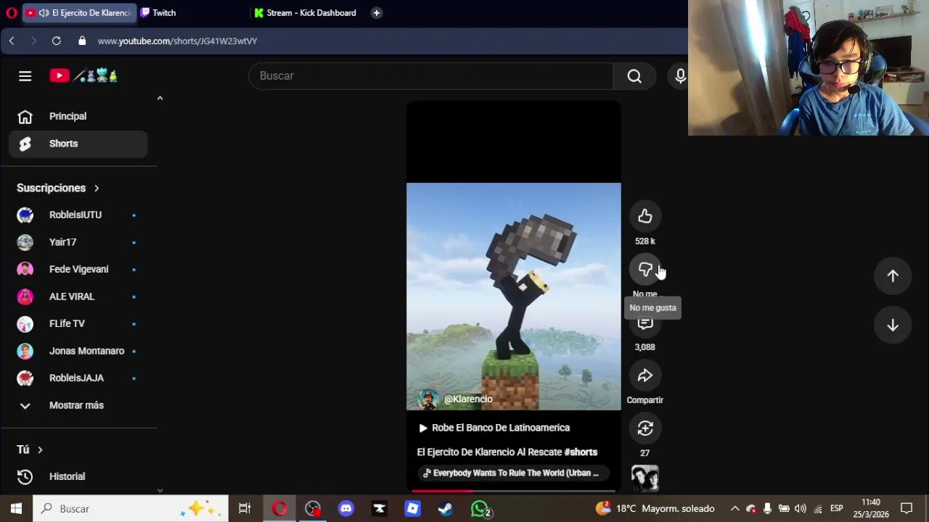Share the short via Compartir arrow

click(x=645, y=376)
